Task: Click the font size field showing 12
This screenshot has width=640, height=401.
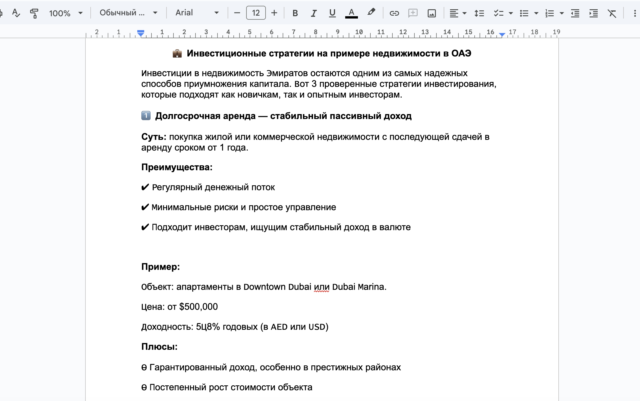Action: coord(256,13)
